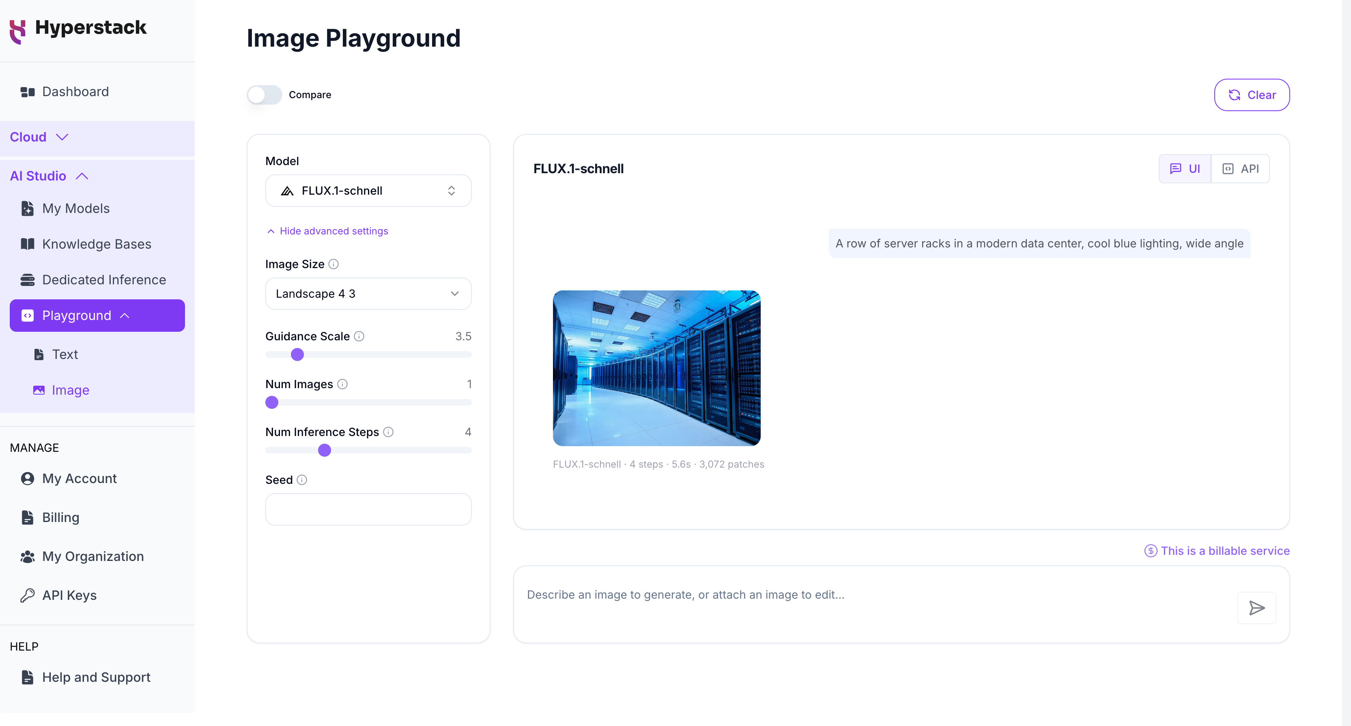Click the Image picture icon
Screen dimensions: 1351x726
click(x=39, y=391)
